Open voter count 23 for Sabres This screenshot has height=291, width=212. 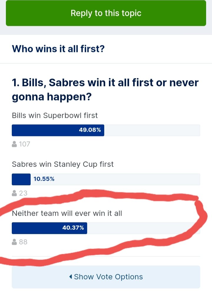(x=23, y=193)
